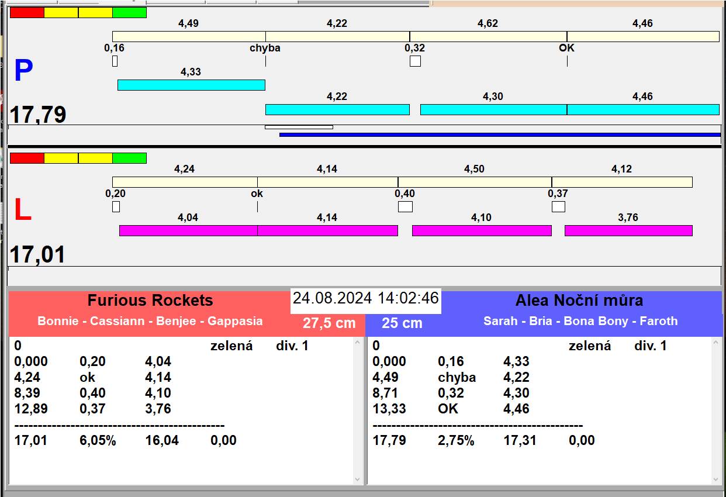Click the Alea Noční můra team header
The height and width of the screenshot is (497, 726).
pos(579,301)
